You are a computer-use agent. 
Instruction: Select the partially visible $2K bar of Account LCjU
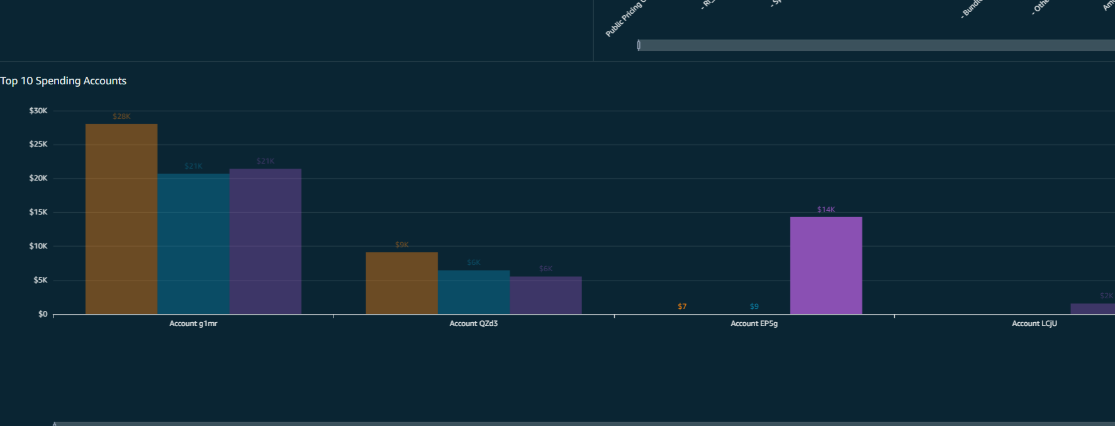click(x=1094, y=308)
